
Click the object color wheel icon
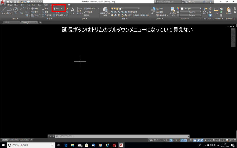(x=178, y=9)
